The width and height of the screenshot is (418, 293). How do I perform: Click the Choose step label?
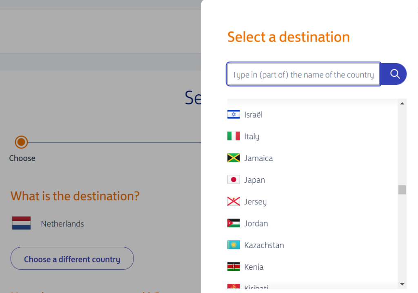[22, 158]
